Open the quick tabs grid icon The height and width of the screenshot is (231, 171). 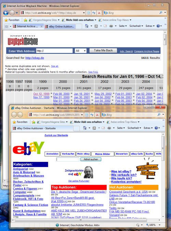coord(6,26)
